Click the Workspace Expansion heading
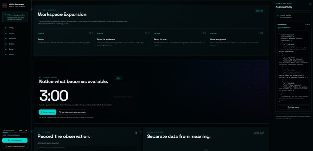 point(62,15)
